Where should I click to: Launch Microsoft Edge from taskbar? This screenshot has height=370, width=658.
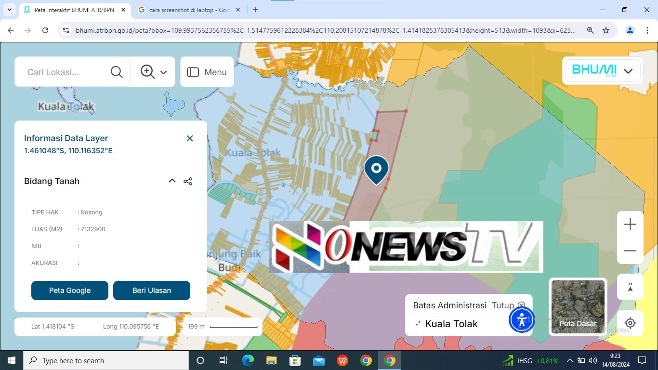tap(248, 360)
